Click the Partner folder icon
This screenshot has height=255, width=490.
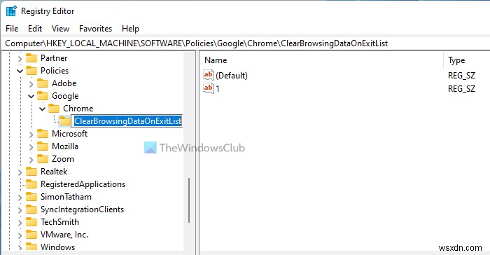point(31,58)
